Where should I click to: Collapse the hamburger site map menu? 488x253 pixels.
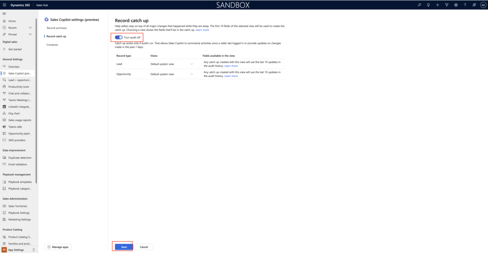(4, 14)
